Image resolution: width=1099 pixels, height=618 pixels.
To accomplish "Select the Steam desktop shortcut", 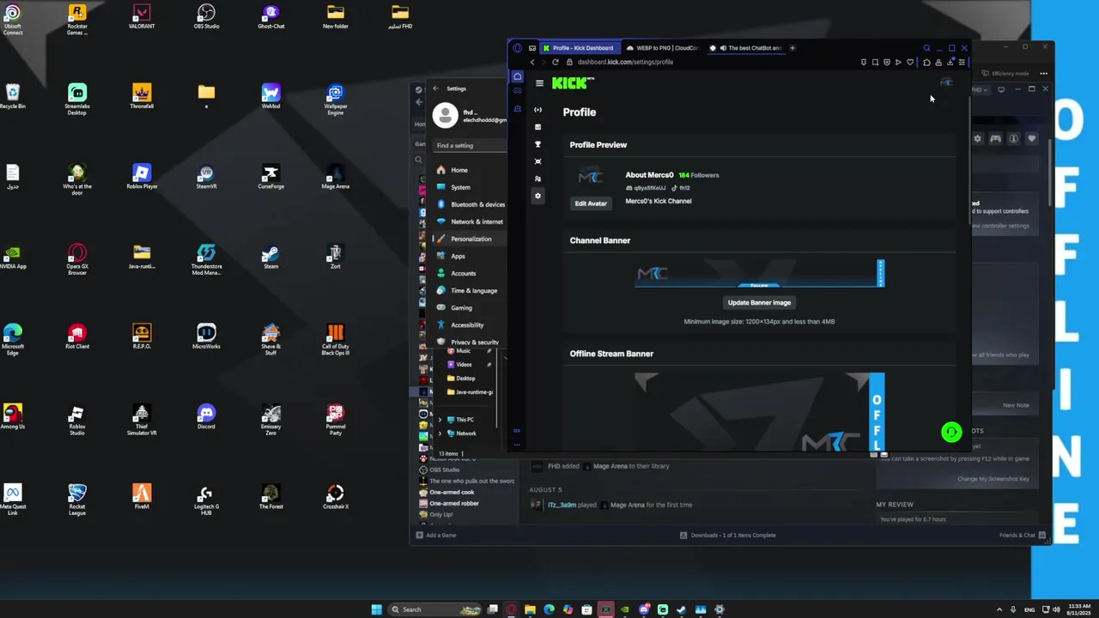I will coord(270,257).
